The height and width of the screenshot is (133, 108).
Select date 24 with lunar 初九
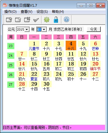pos(59,76)
